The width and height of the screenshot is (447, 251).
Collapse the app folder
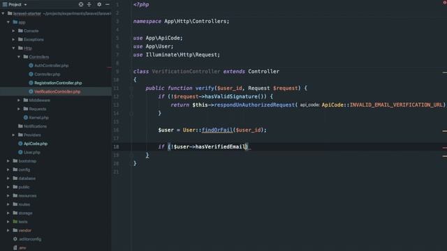coord(8,22)
